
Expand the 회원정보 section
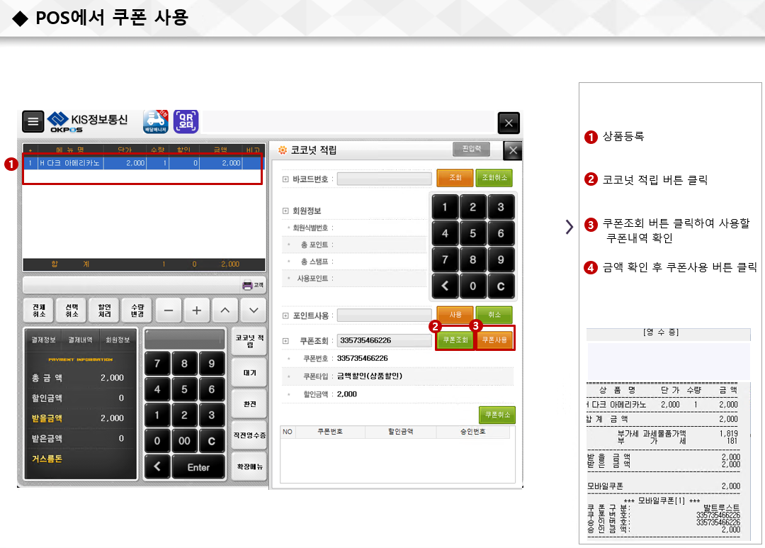coord(285,211)
